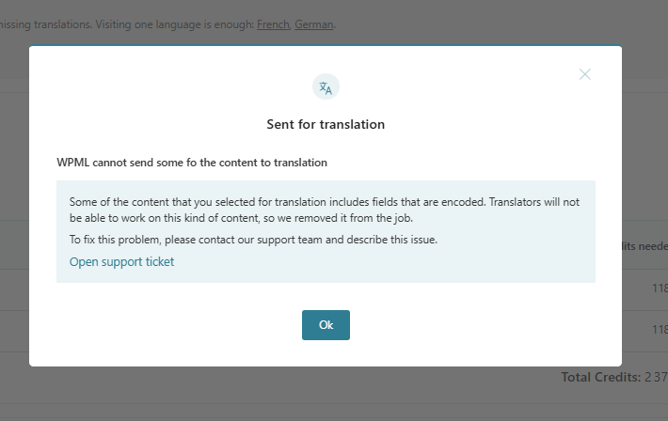
Task: Open support ticket link
Action: pos(121,261)
